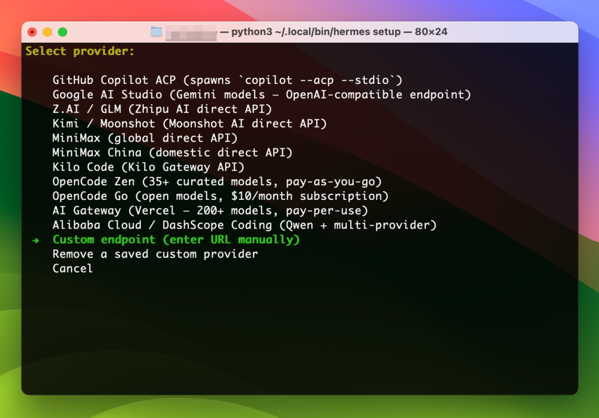Minimize the terminal with the yellow button
The image size is (599, 418).
click(47, 32)
